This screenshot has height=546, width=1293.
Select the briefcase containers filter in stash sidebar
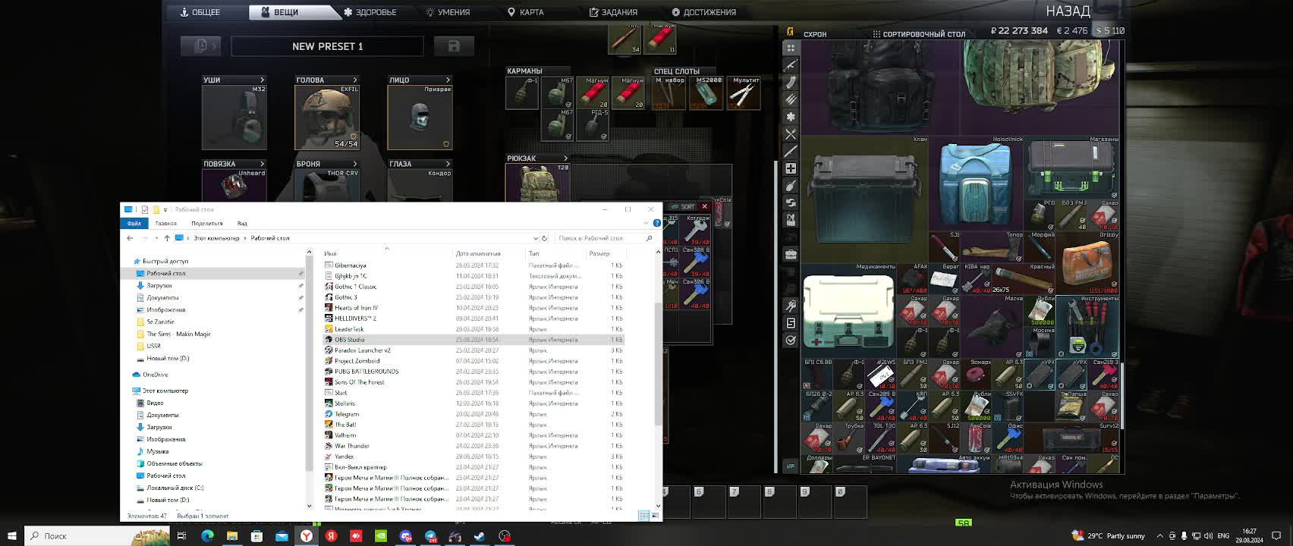click(x=791, y=255)
